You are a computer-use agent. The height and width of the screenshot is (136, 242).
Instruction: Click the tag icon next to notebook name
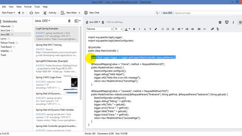103,22
